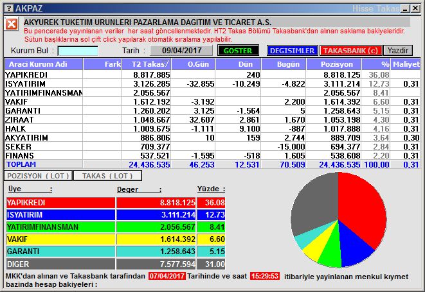Sort by Maliyet column header
The height and width of the screenshot is (292, 425).
click(406, 64)
